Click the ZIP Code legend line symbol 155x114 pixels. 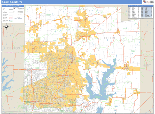click(11, 11)
